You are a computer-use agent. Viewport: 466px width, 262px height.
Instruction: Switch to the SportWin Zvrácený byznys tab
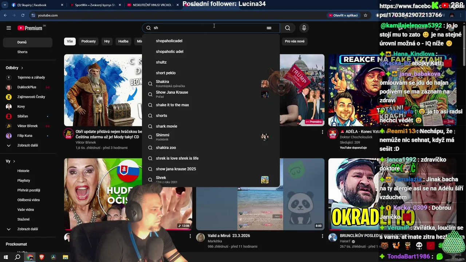coord(95,5)
